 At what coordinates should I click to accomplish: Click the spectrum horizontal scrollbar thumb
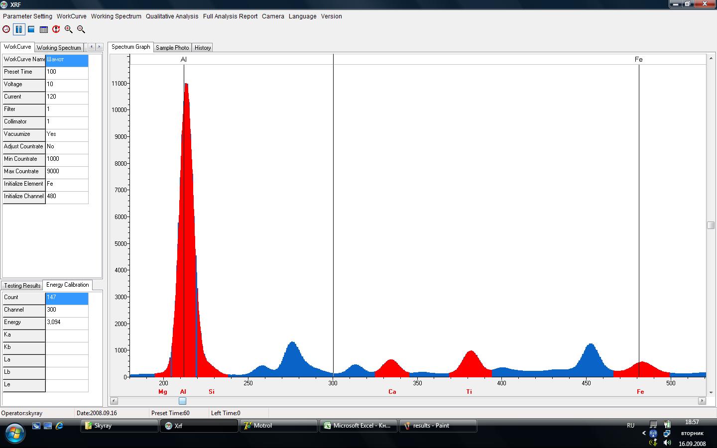pos(182,401)
